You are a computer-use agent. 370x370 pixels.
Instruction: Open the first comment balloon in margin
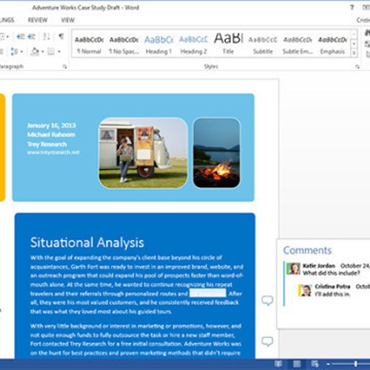tap(267, 301)
